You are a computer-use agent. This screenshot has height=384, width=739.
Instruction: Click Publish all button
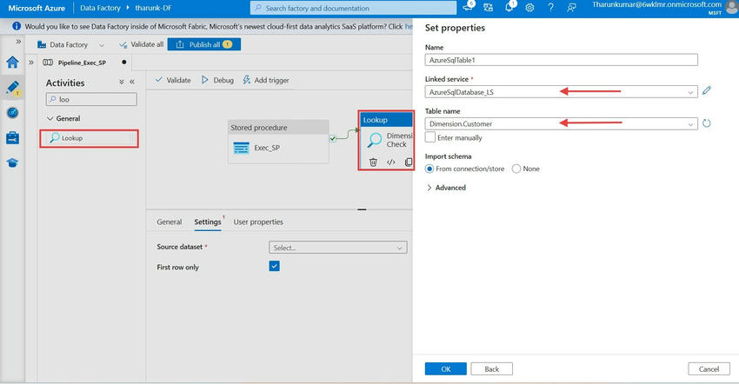(204, 44)
